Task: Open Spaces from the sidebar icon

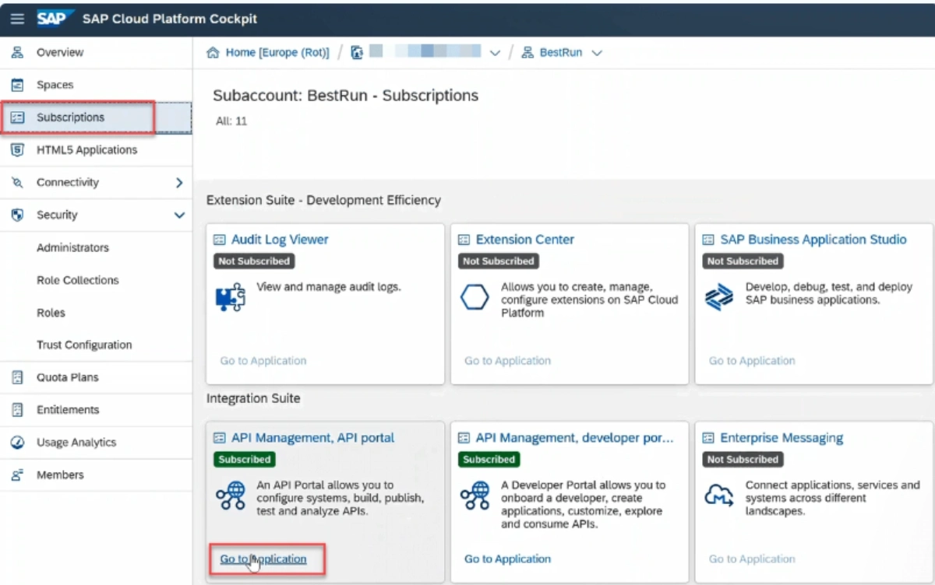Action: 17,85
